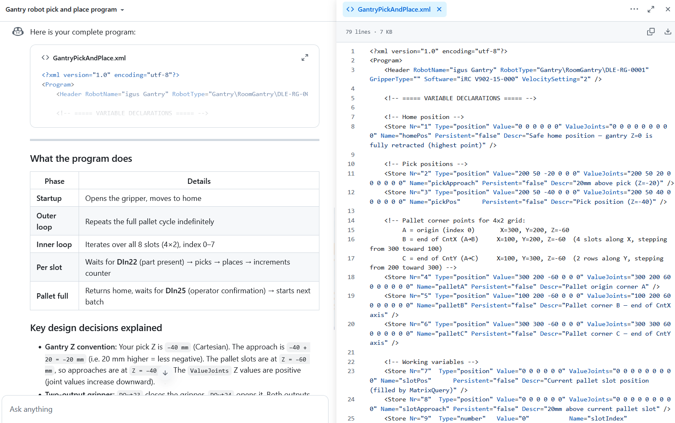Click the 'Pallet full' table row
The height and width of the screenshot is (423, 675).
pos(174,296)
